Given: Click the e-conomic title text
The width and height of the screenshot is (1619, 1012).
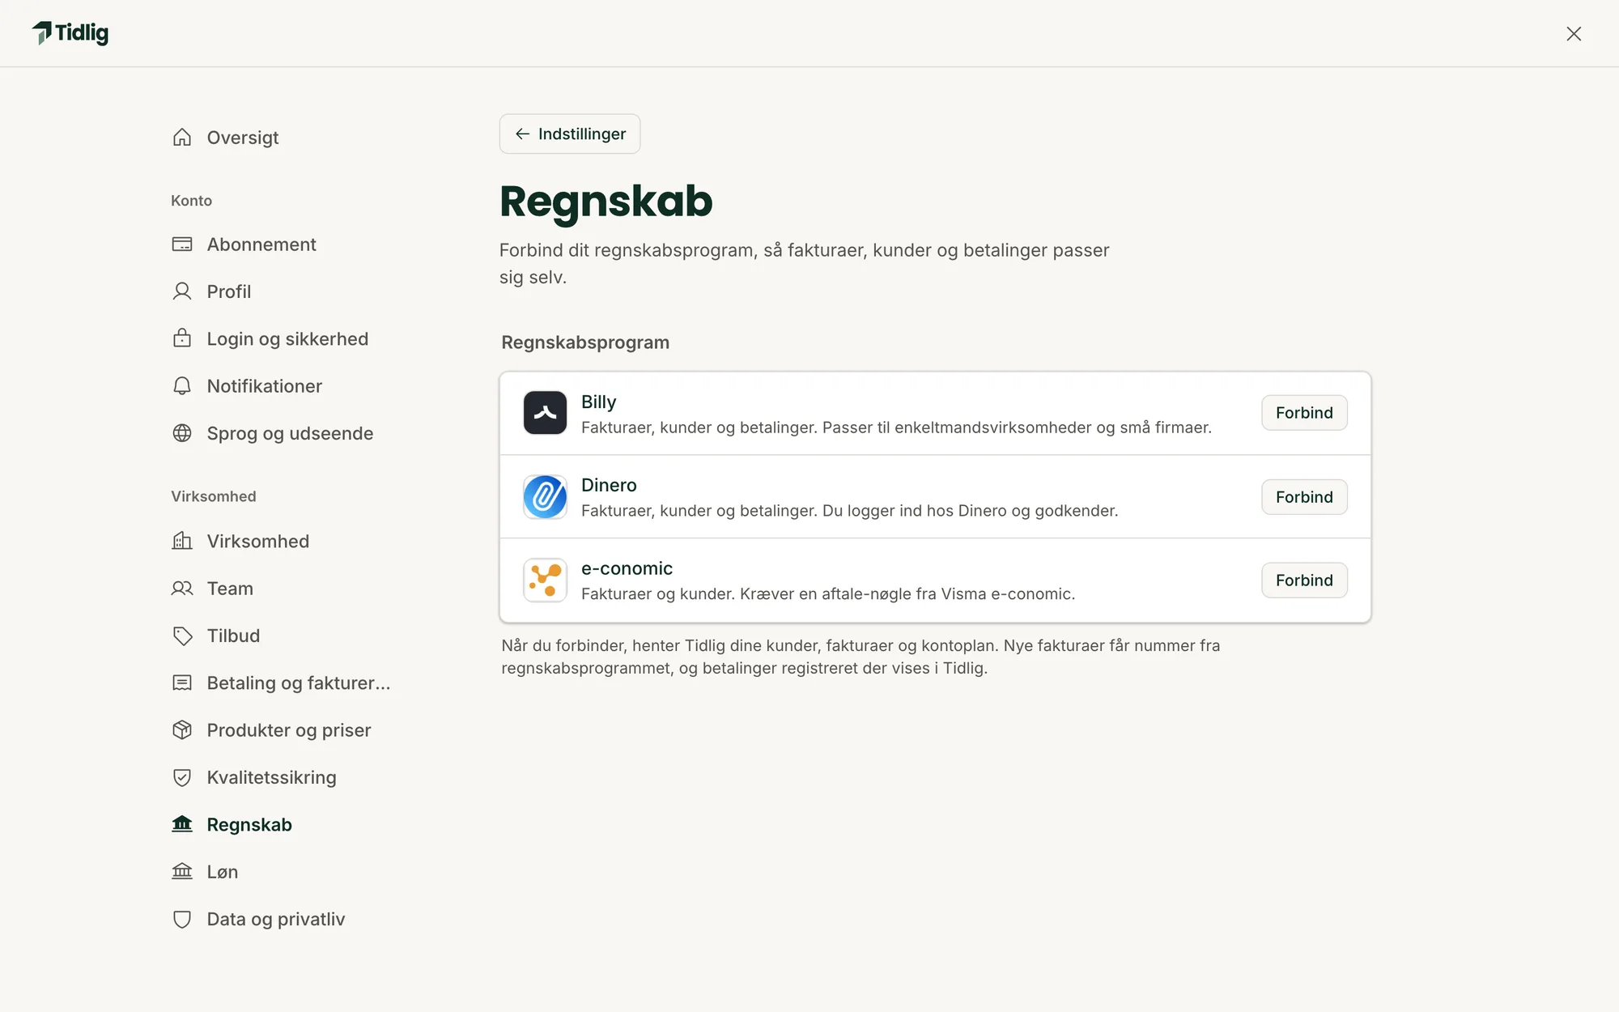Looking at the screenshot, I should (x=627, y=568).
